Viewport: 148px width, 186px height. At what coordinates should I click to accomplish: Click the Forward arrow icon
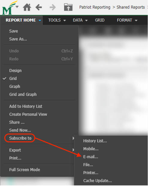52,7
